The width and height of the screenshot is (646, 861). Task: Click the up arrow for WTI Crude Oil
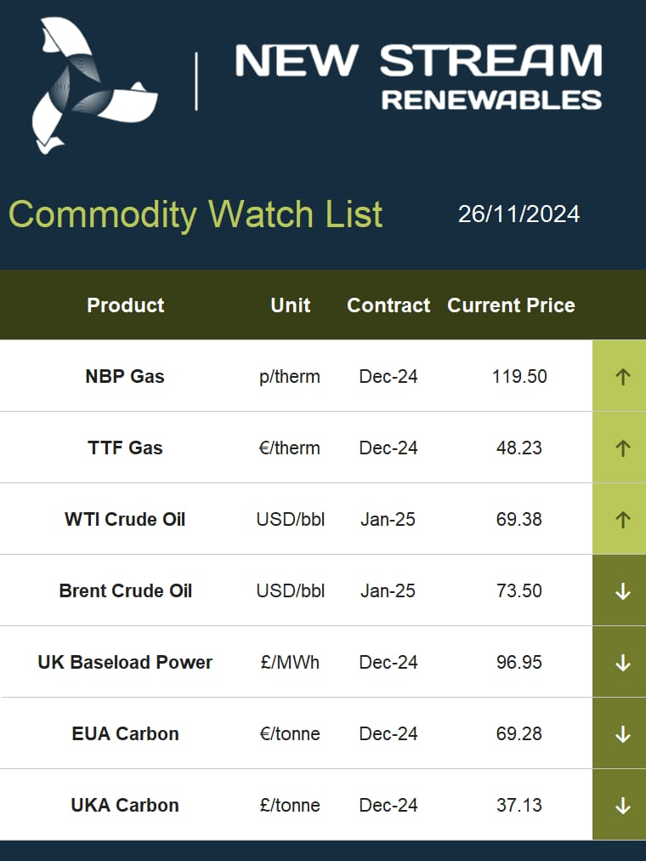click(622, 520)
